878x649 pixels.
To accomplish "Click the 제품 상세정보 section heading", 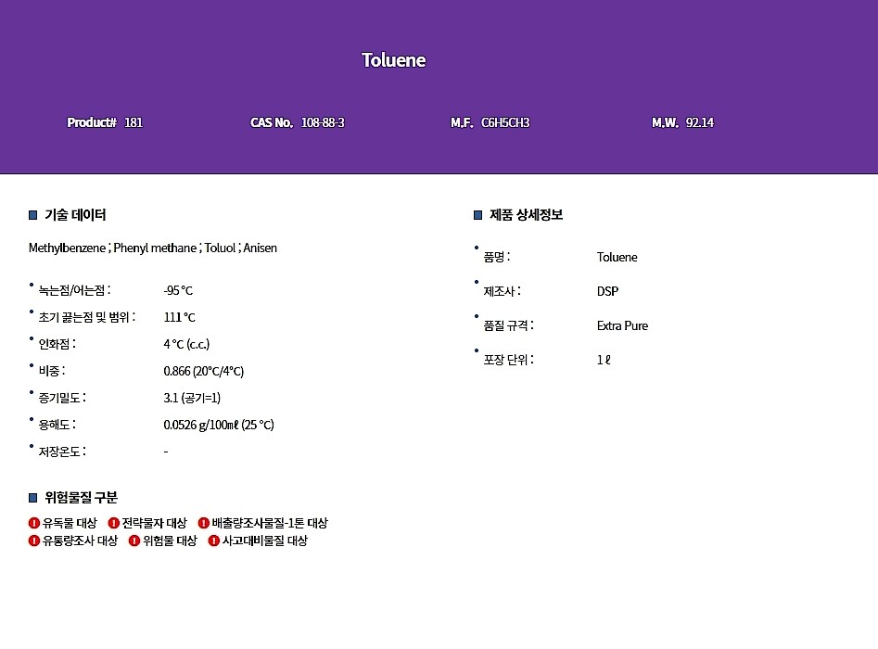I will point(527,215).
